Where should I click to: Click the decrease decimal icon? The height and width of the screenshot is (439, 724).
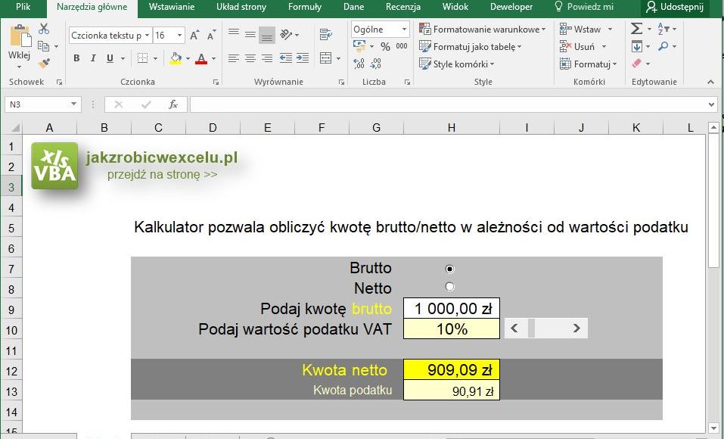tap(376, 64)
